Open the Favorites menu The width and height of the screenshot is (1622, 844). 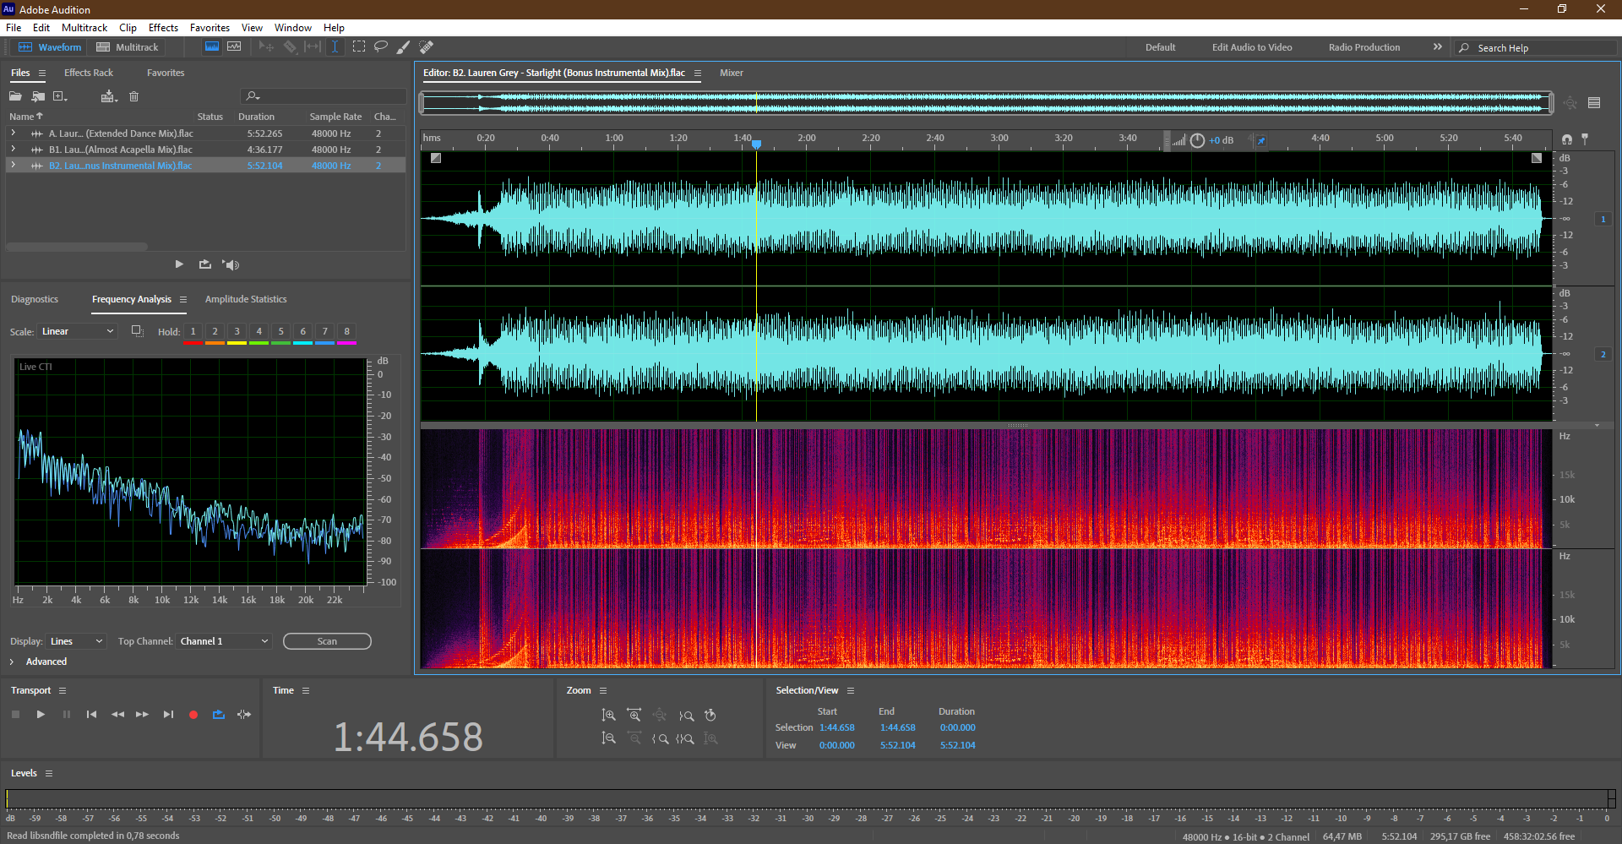pyautogui.click(x=210, y=28)
